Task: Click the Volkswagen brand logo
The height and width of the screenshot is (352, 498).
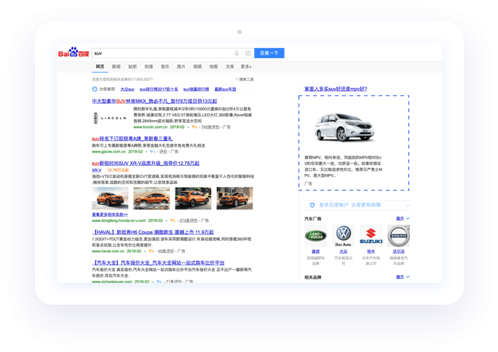Action: (x=342, y=235)
